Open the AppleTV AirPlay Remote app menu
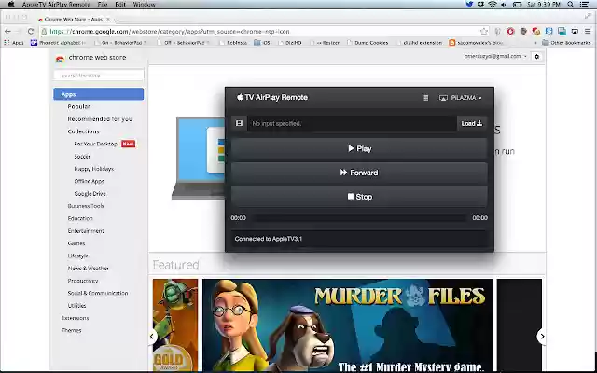 pyautogui.click(x=56, y=4)
